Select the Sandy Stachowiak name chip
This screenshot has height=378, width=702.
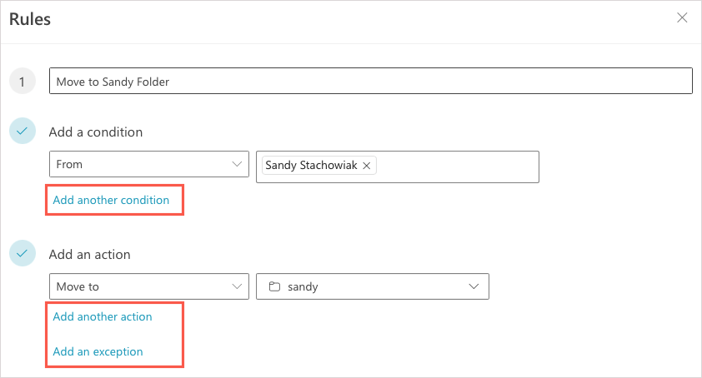click(x=311, y=165)
